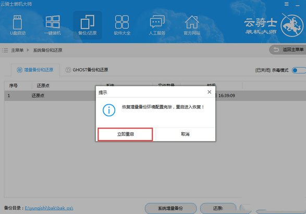
Task: Return via 返回主菜单 button
Action: pyautogui.click(x=287, y=50)
